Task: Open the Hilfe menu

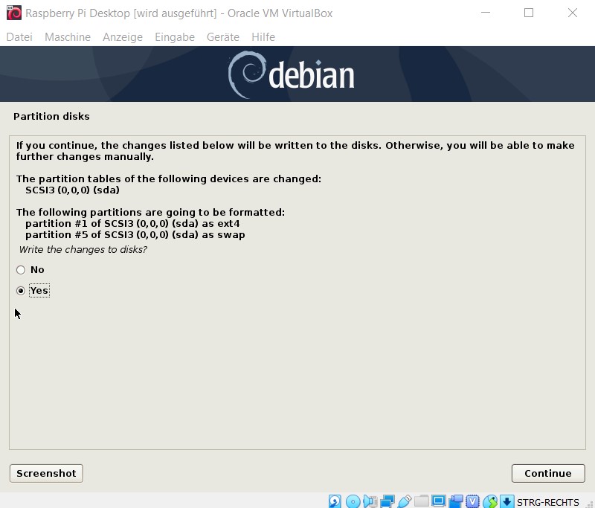Action: pyautogui.click(x=263, y=36)
